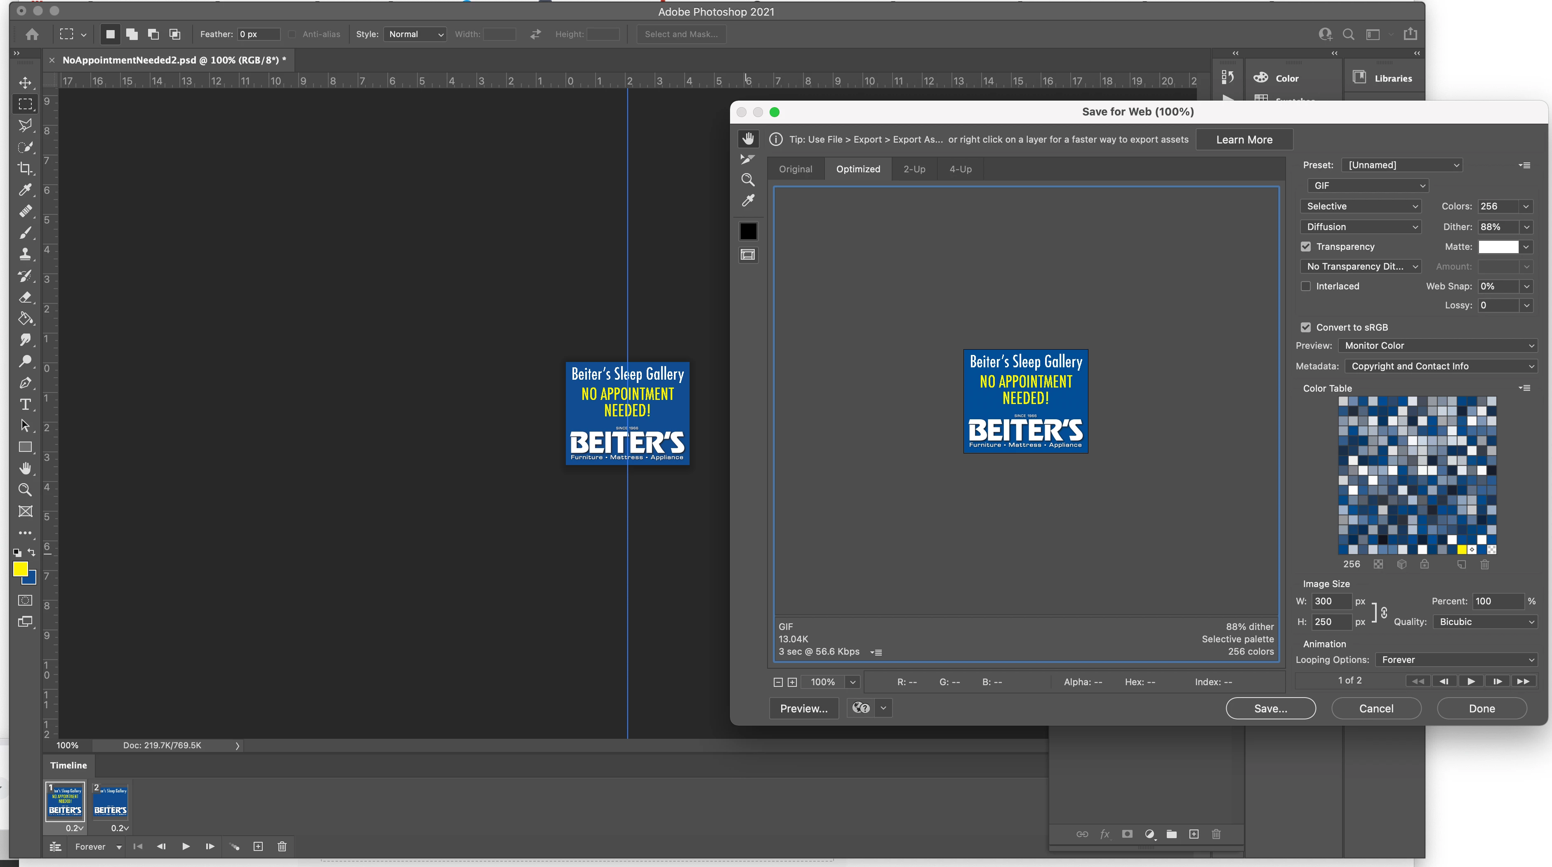Disable Convert to sRGB checkbox

click(x=1306, y=327)
